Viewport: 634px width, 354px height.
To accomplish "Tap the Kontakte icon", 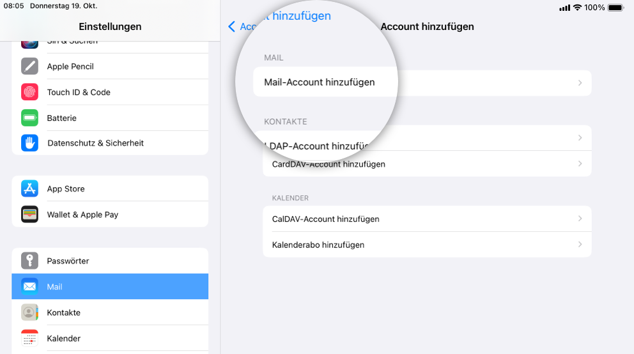I will pyautogui.click(x=29, y=312).
